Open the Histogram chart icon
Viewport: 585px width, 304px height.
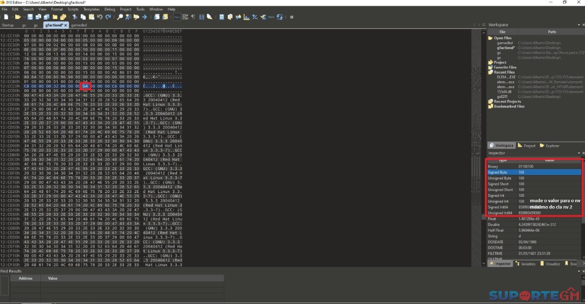246,17
